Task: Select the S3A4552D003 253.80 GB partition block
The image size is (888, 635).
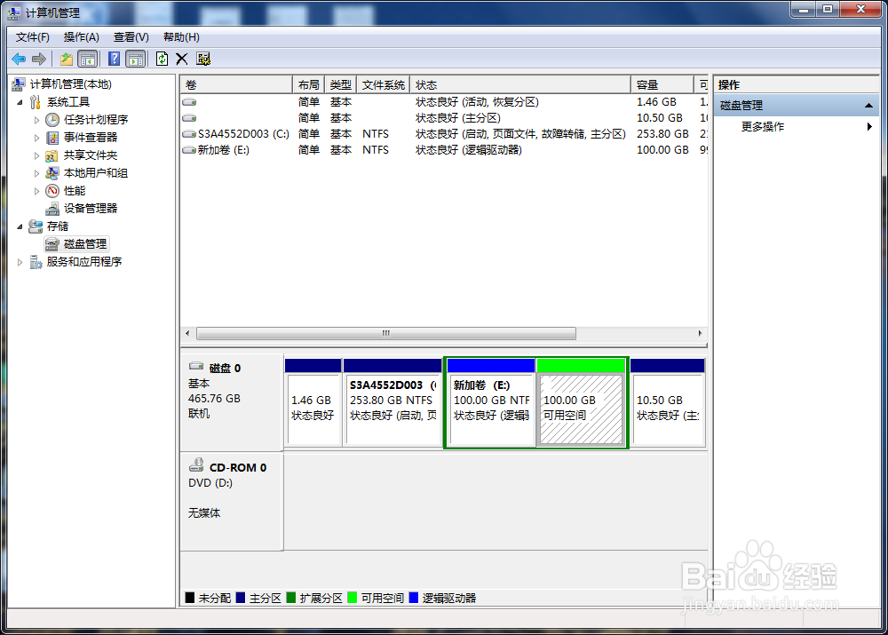Action: pyautogui.click(x=392, y=402)
